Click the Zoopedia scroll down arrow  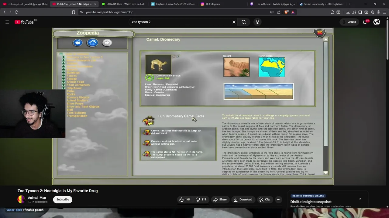point(326,173)
